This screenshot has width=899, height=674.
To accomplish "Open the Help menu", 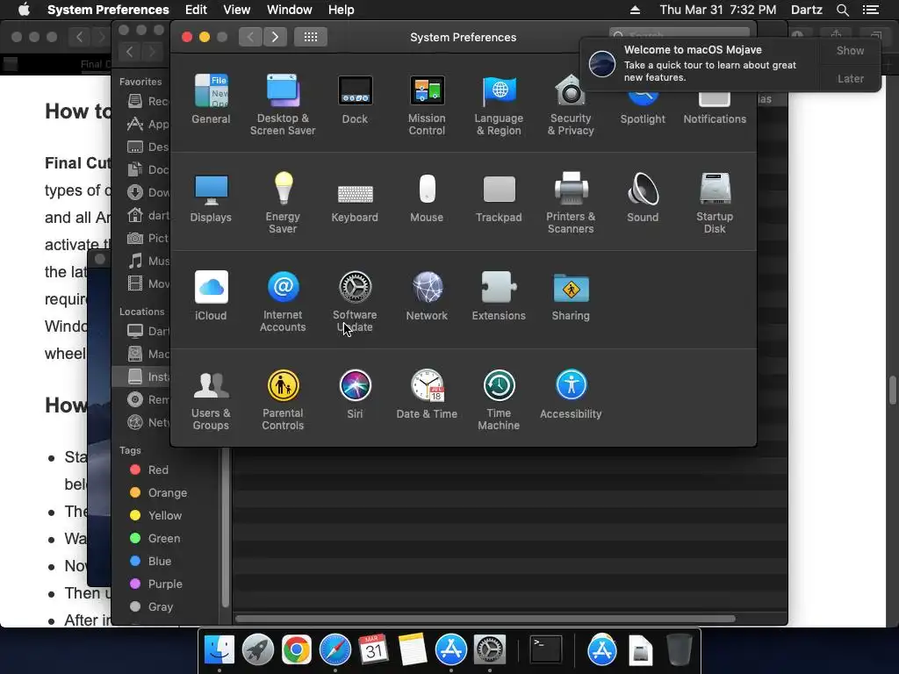I will (x=342, y=10).
